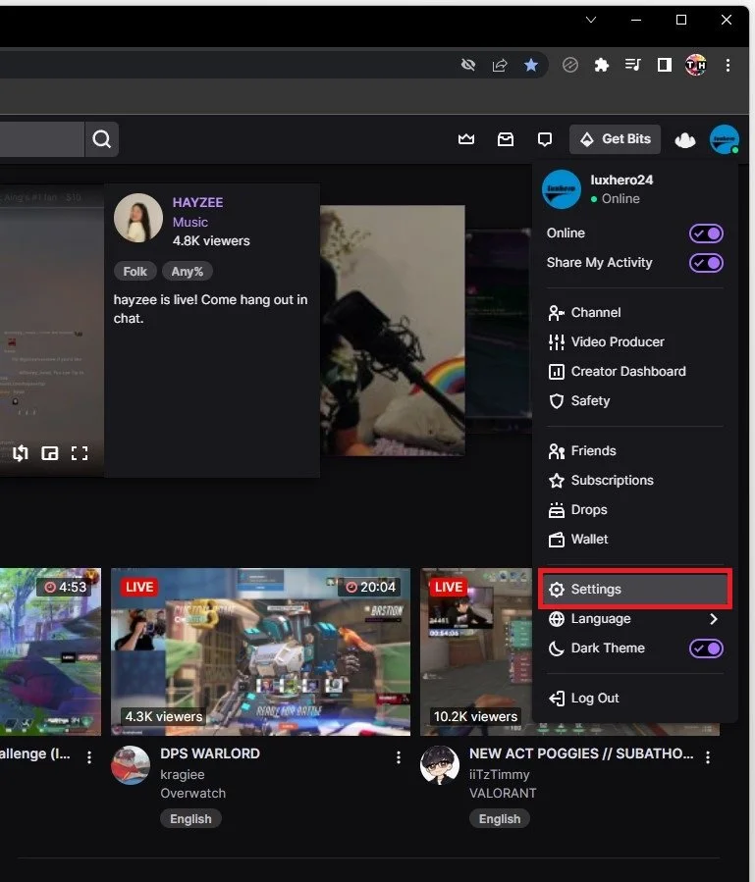Viewport: 755px width, 882px height.
Task: Click the player rotate/refresh icon
Action: point(21,453)
